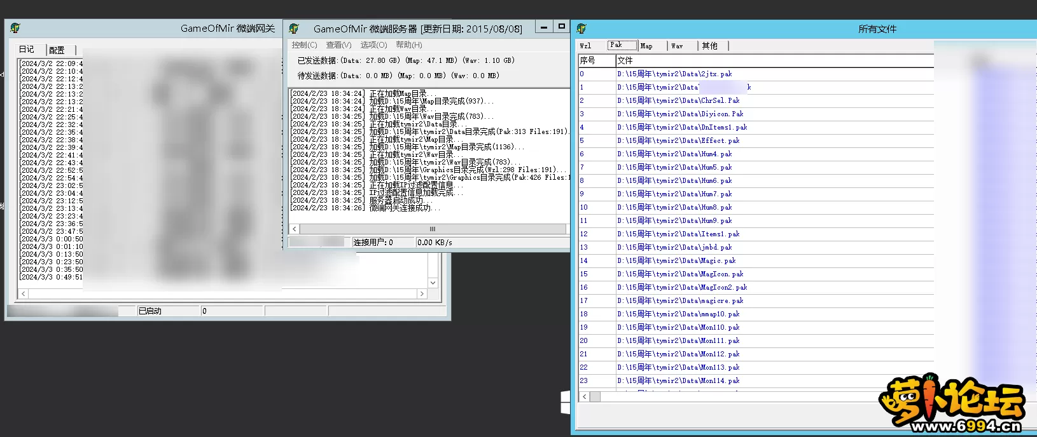
Task: Select file row DnItems1.pak
Action: click(756, 127)
